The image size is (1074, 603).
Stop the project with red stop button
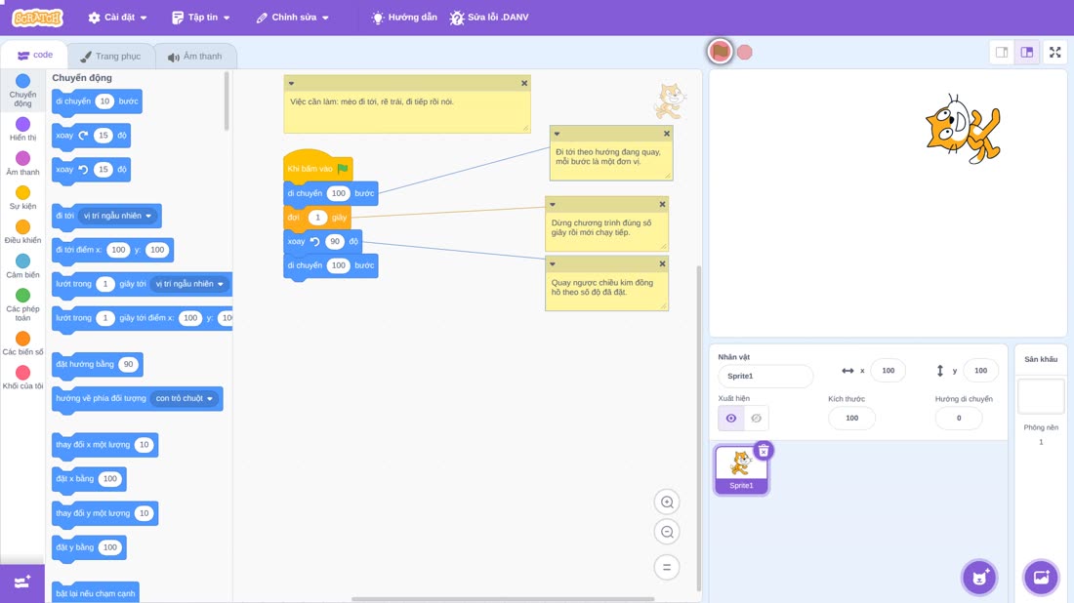point(745,52)
